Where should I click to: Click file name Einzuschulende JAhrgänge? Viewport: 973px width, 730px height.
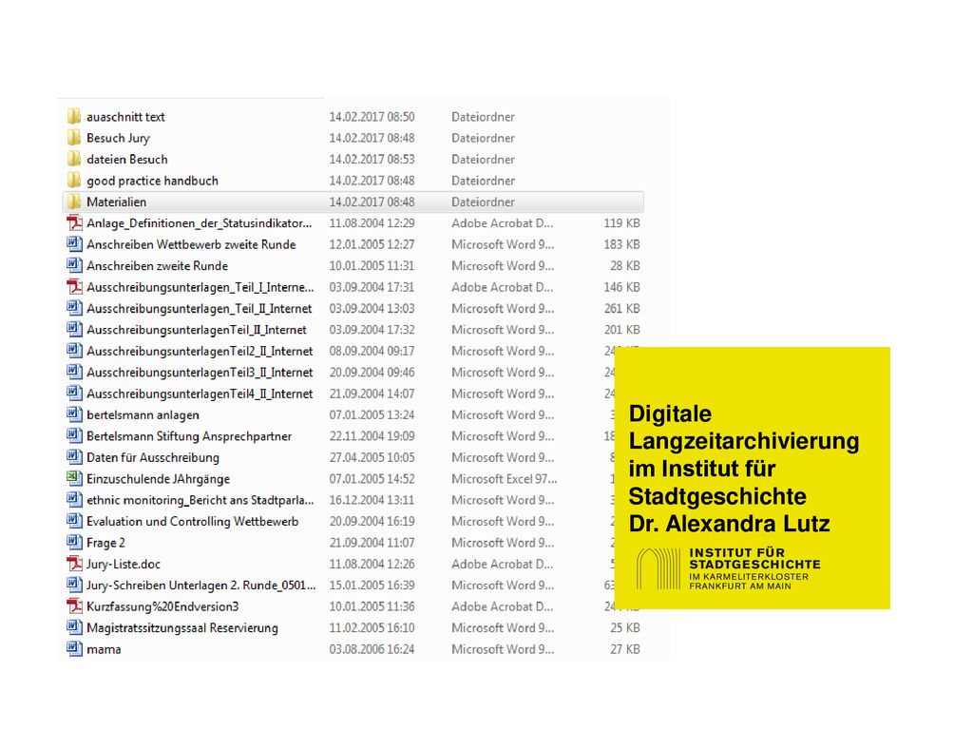click(159, 479)
